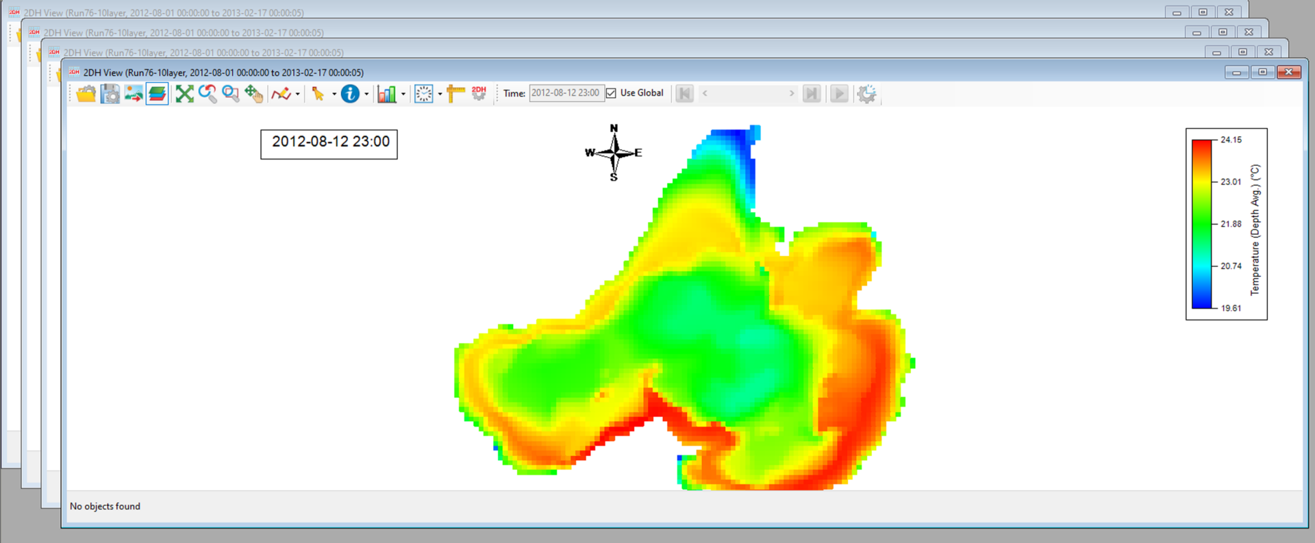Jump to the first time step
The width and height of the screenshot is (1315, 543).
(684, 94)
